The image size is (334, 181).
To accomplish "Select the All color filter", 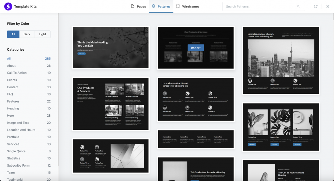I will 13,34.
